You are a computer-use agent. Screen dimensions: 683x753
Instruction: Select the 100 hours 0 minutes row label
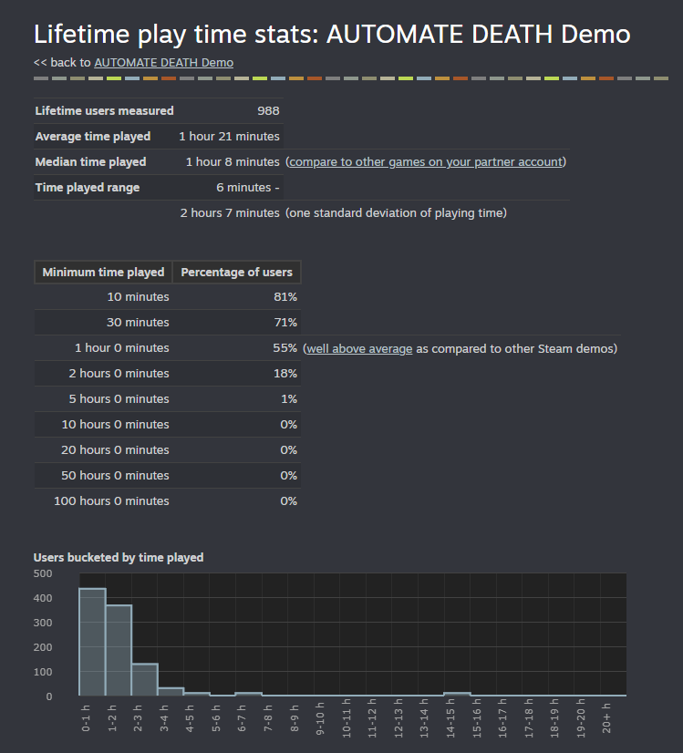pyautogui.click(x=111, y=500)
